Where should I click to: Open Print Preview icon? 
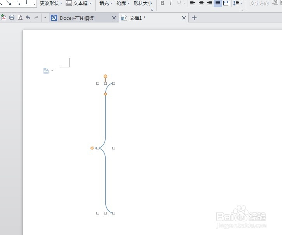coord(20,17)
